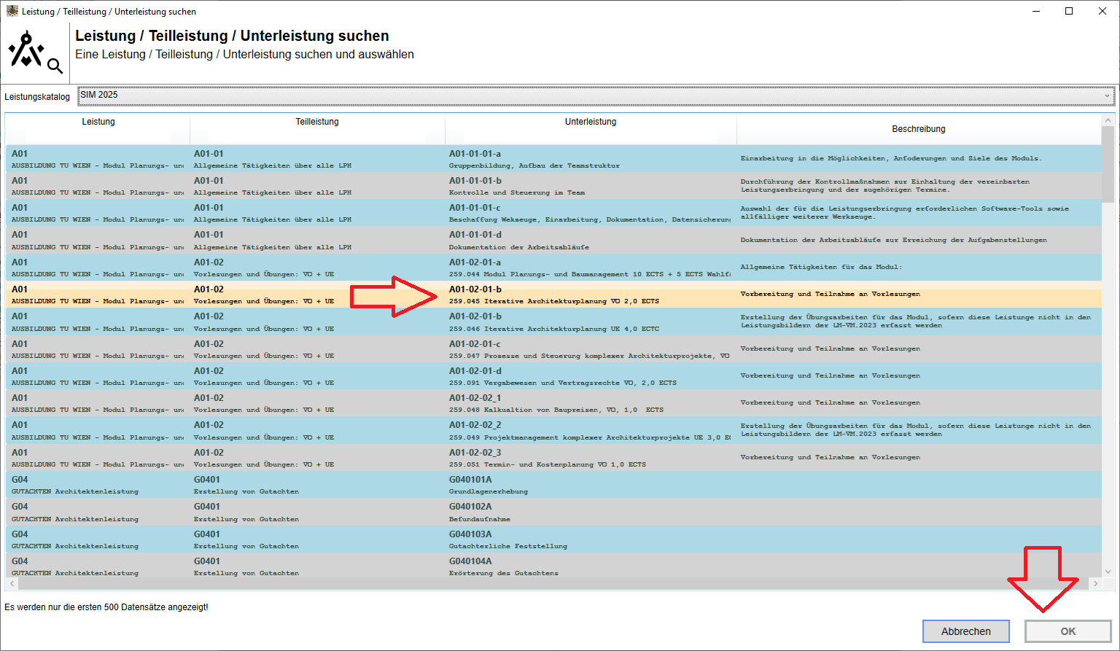
Task: Click right arrow of horizontal scrollbar
Action: [1095, 584]
